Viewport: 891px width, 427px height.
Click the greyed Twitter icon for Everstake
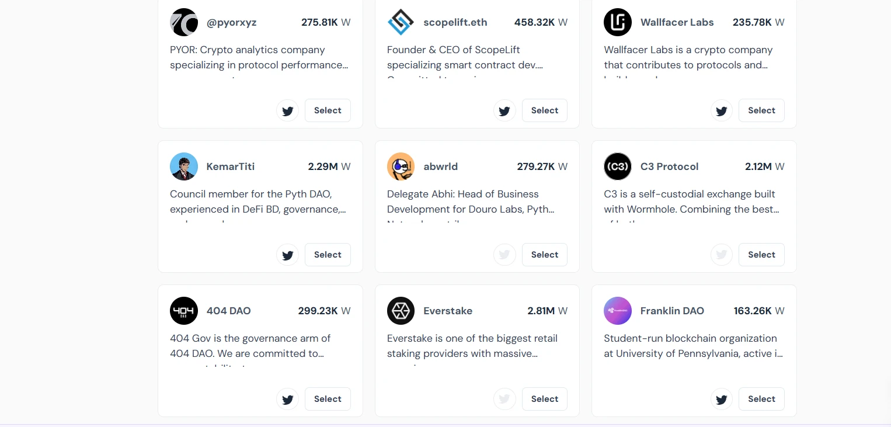[x=504, y=399]
